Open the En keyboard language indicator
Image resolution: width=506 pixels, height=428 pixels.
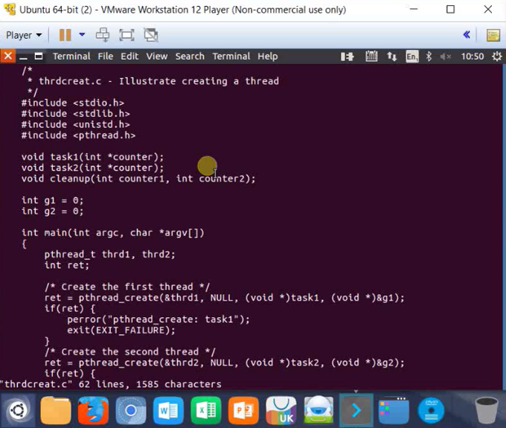tap(412, 57)
